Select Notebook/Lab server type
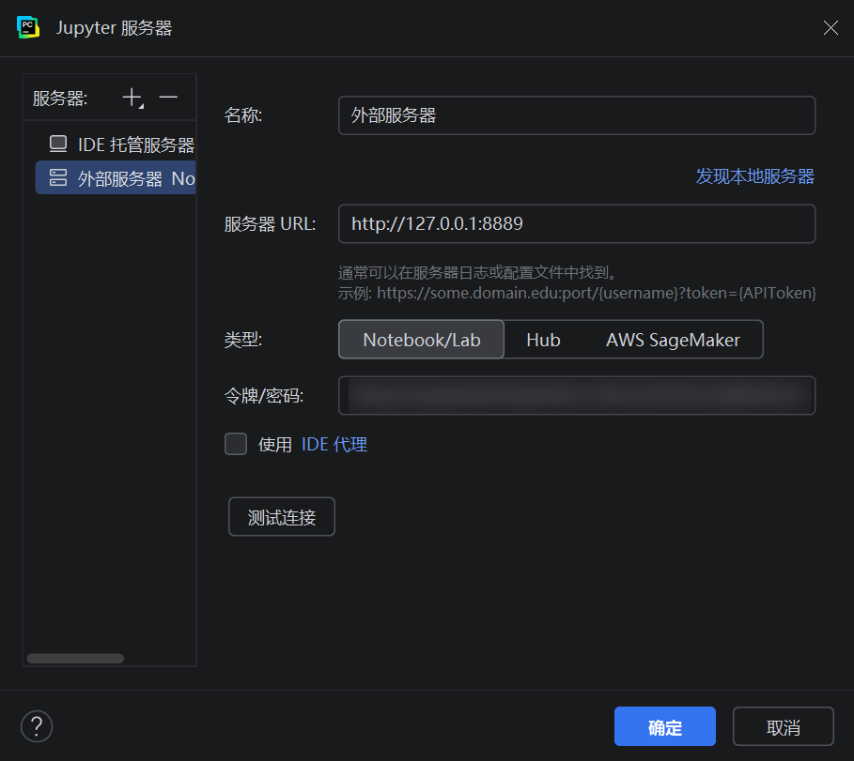The height and width of the screenshot is (761, 854). (x=422, y=340)
